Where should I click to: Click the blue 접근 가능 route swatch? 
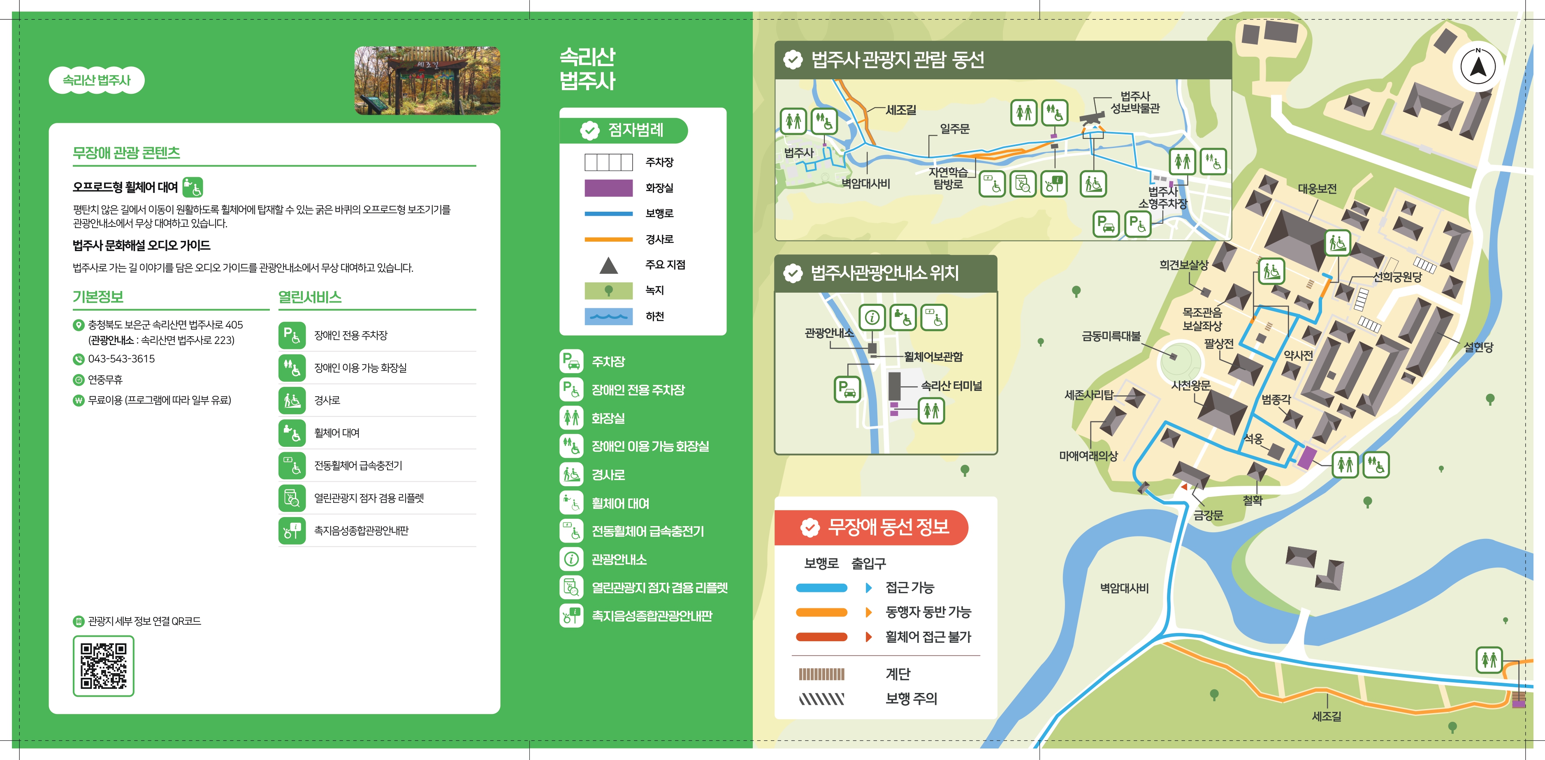coord(821,588)
